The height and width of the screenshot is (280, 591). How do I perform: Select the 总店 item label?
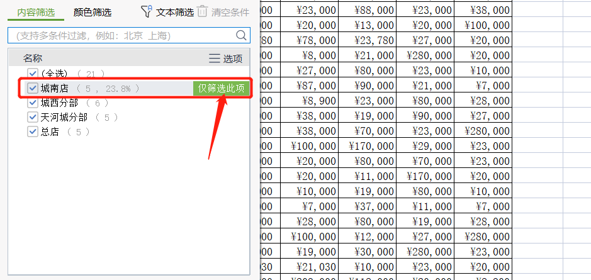[x=50, y=132]
